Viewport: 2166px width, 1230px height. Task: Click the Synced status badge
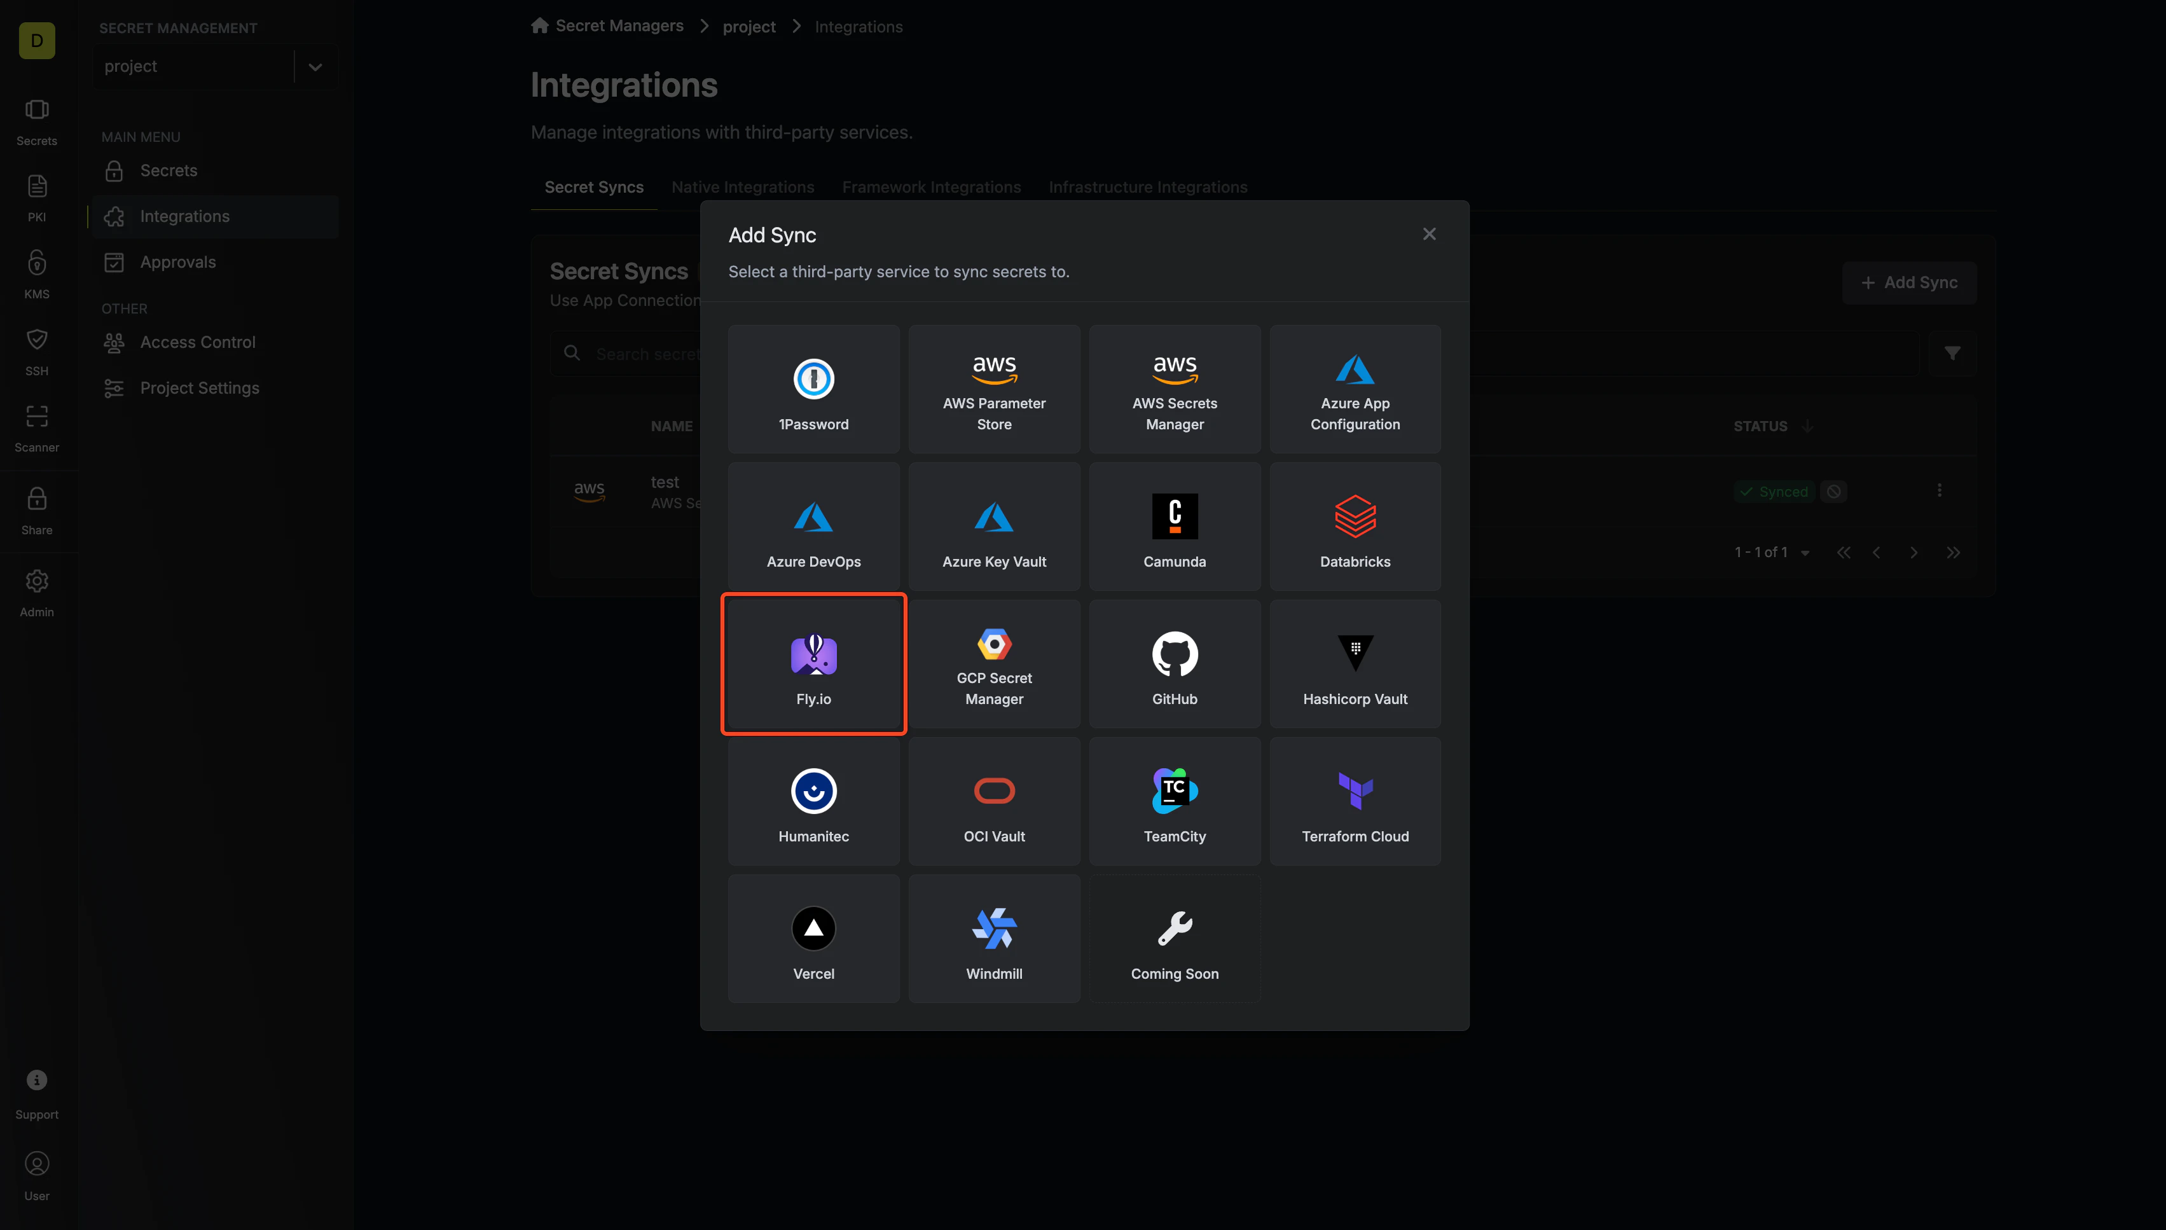point(1774,492)
